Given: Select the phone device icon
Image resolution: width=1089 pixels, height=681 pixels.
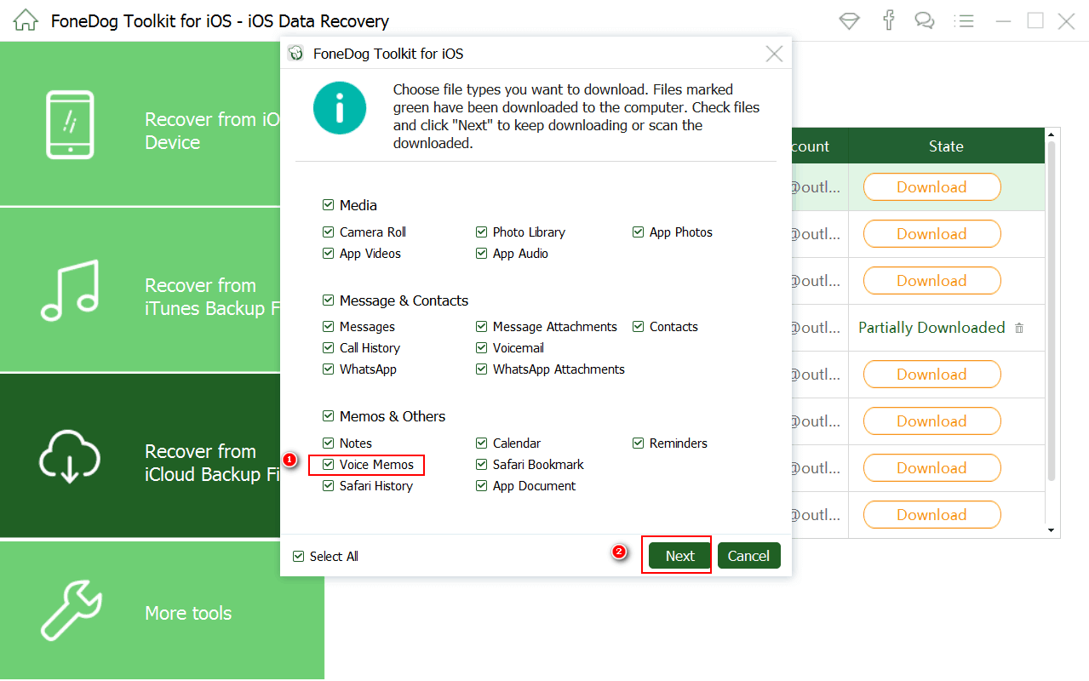Looking at the screenshot, I should click(x=69, y=124).
